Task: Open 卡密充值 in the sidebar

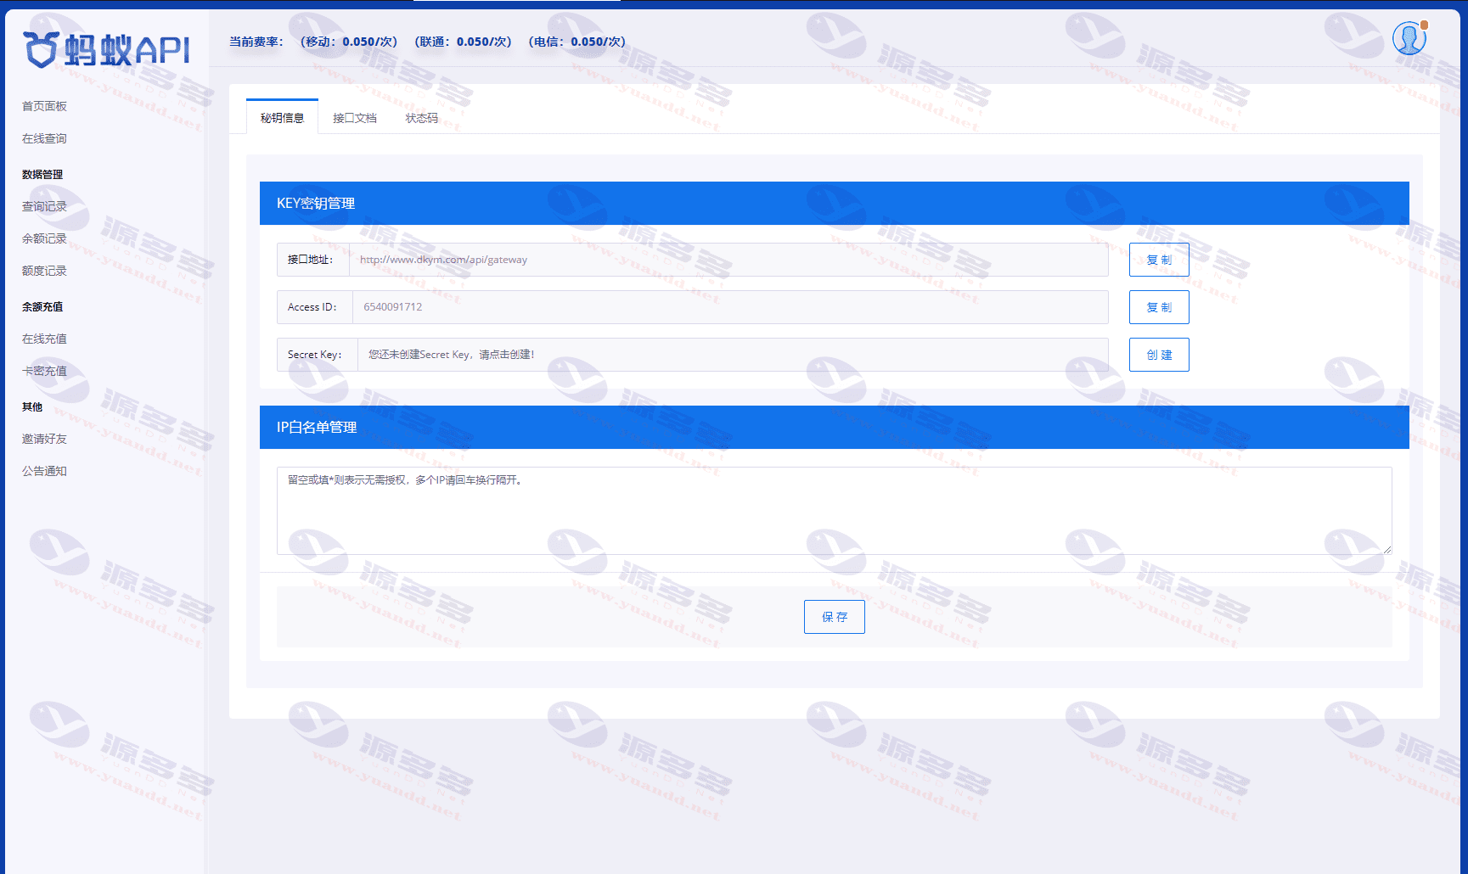Action: tap(44, 371)
